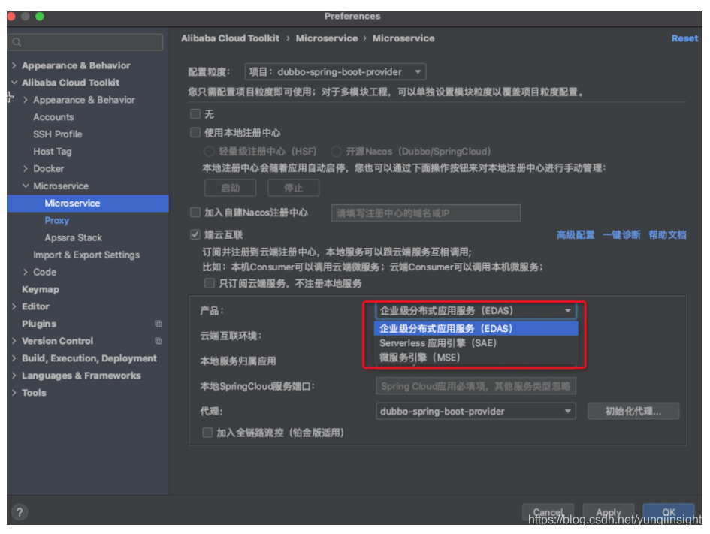Image resolution: width=710 pixels, height=534 pixels.
Task: Click the Plugins project-level copy icon
Action: coord(158,324)
